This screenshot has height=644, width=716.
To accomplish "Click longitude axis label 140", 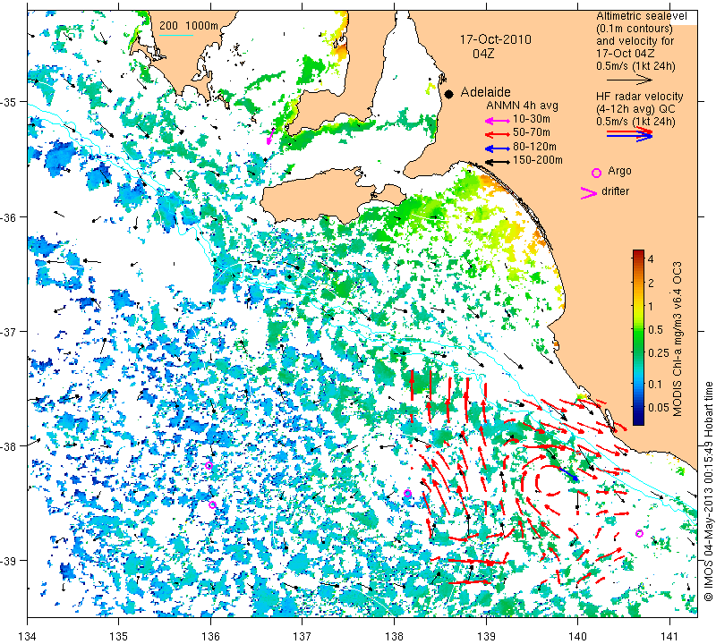I will pos(577,636).
